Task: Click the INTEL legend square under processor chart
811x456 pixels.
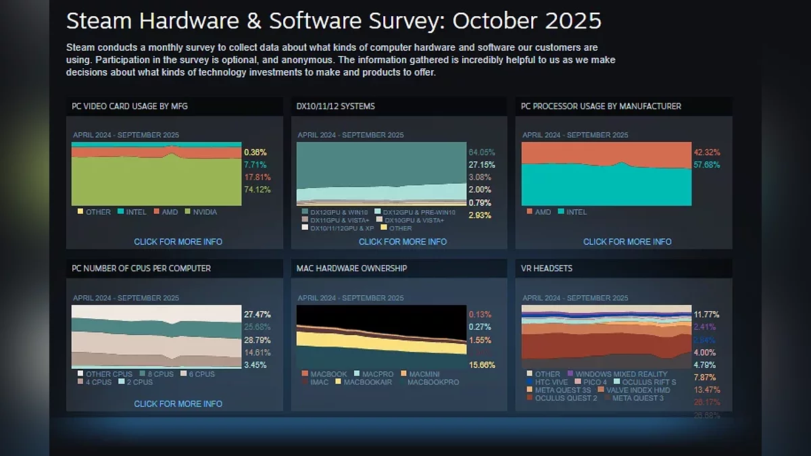Action: 560,212
